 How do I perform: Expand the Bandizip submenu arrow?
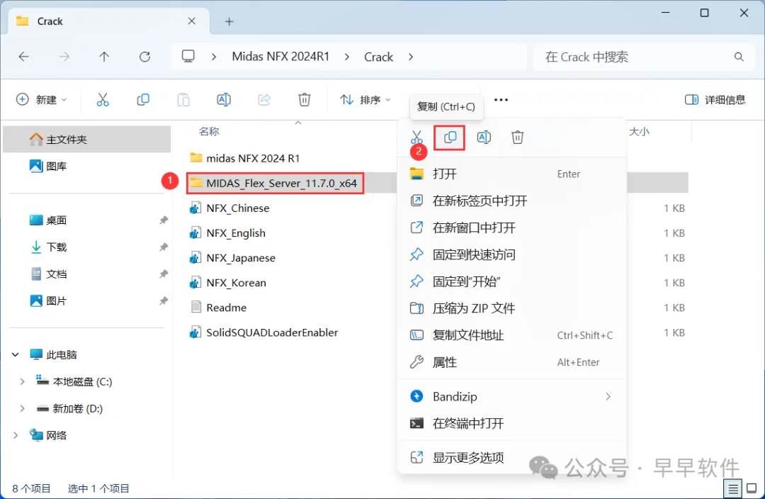pyautogui.click(x=608, y=396)
